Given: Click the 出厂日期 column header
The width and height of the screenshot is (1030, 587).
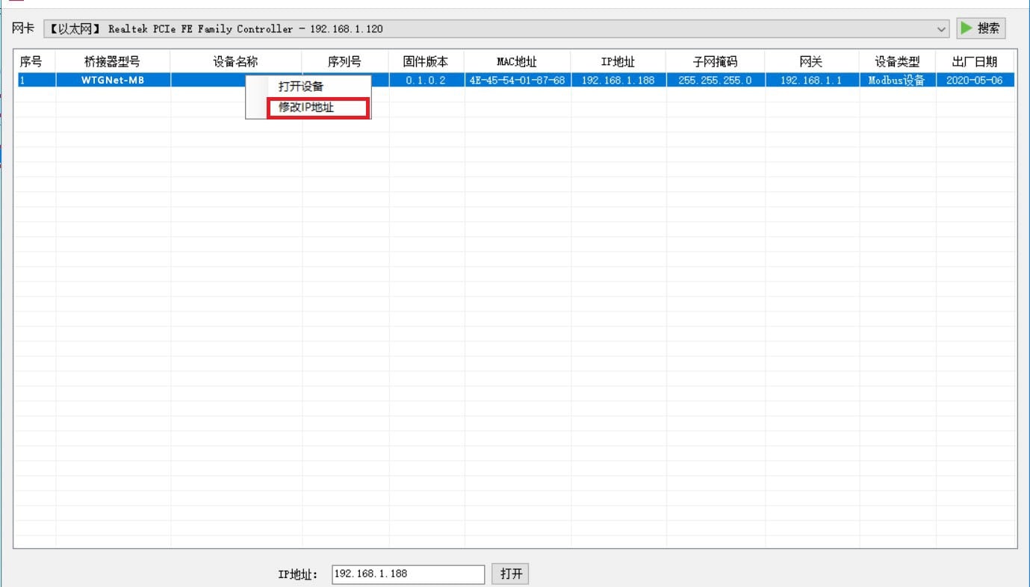Looking at the screenshot, I should pyautogui.click(x=975, y=62).
